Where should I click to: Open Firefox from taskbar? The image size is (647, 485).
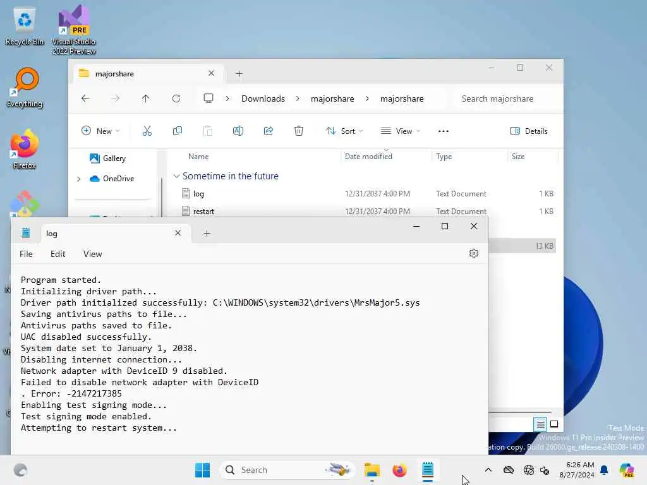(x=399, y=470)
